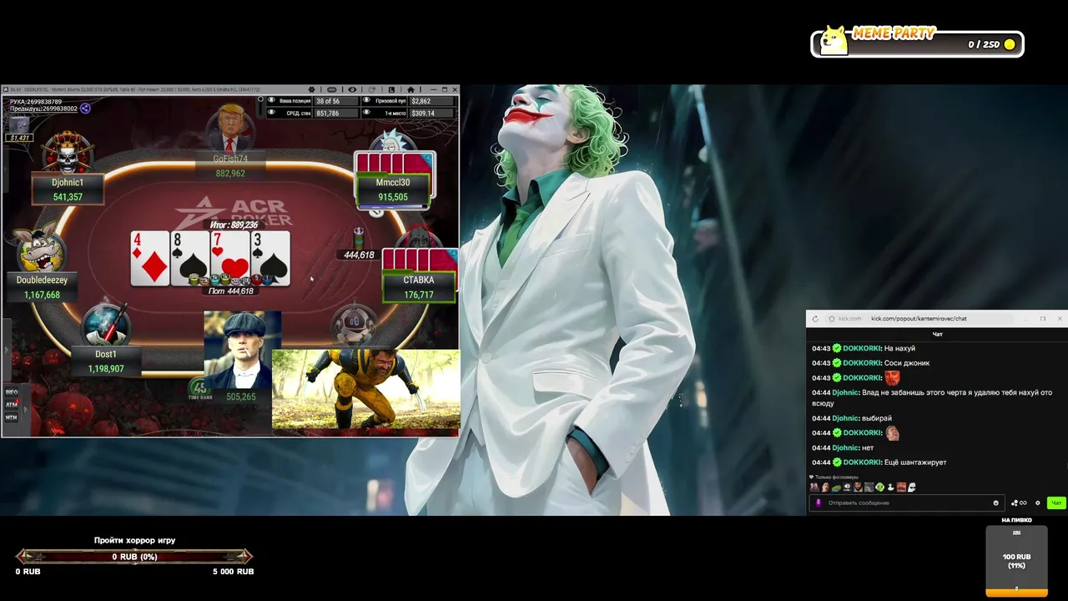Click Djohnic1 skull king avatar

pyautogui.click(x=68, y=152)
